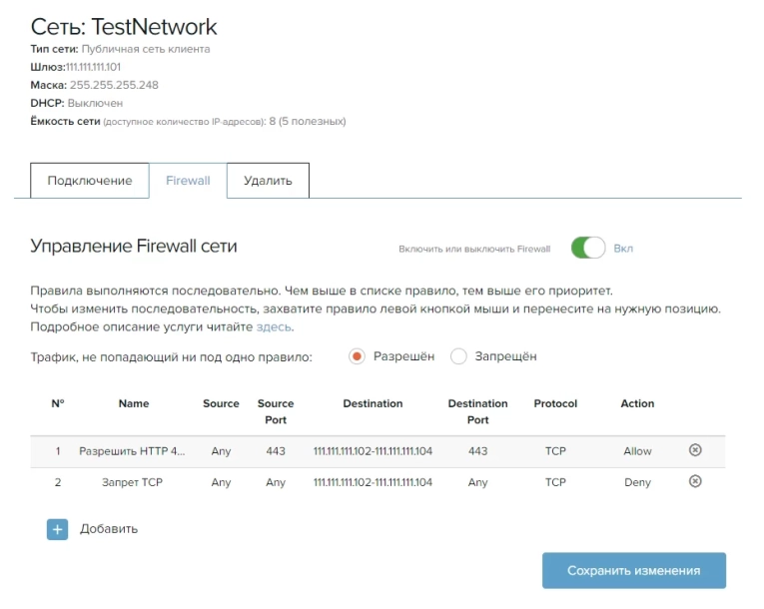Click rule 1 source port 443
The height and width of the screenshot is (609, 764).
[x=276, y=451]
